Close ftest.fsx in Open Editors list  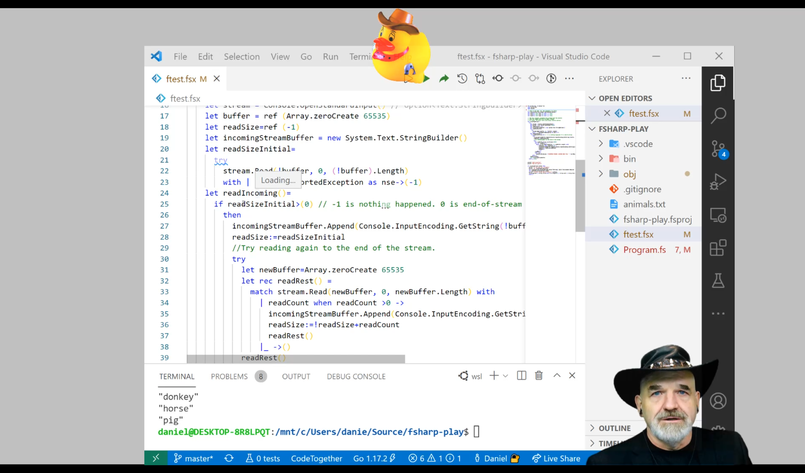point(607,113)
